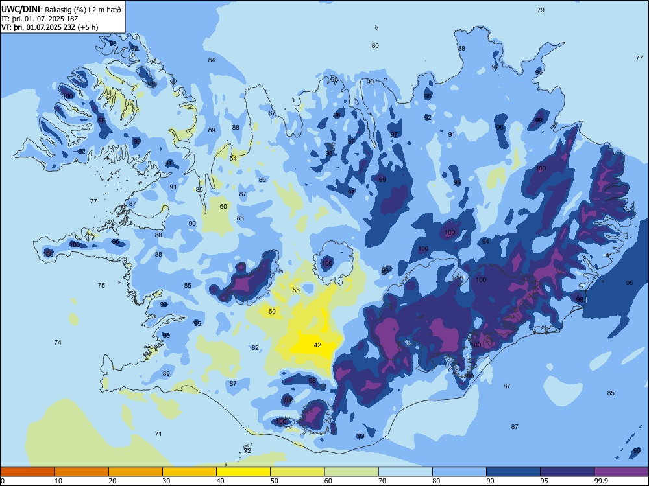Select the golden 30–40 legend swatch
This screenshot has width=649, height=486.
click(190, 472)
